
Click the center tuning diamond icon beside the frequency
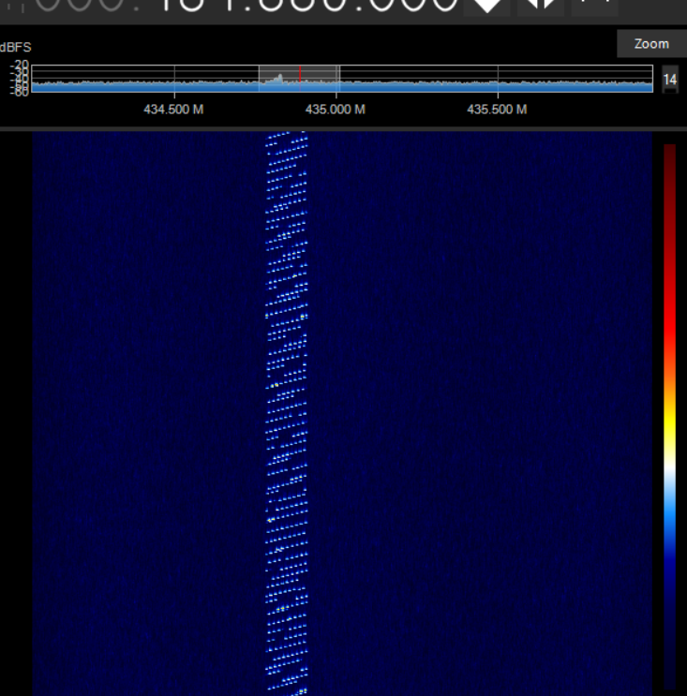coord(487,7)
